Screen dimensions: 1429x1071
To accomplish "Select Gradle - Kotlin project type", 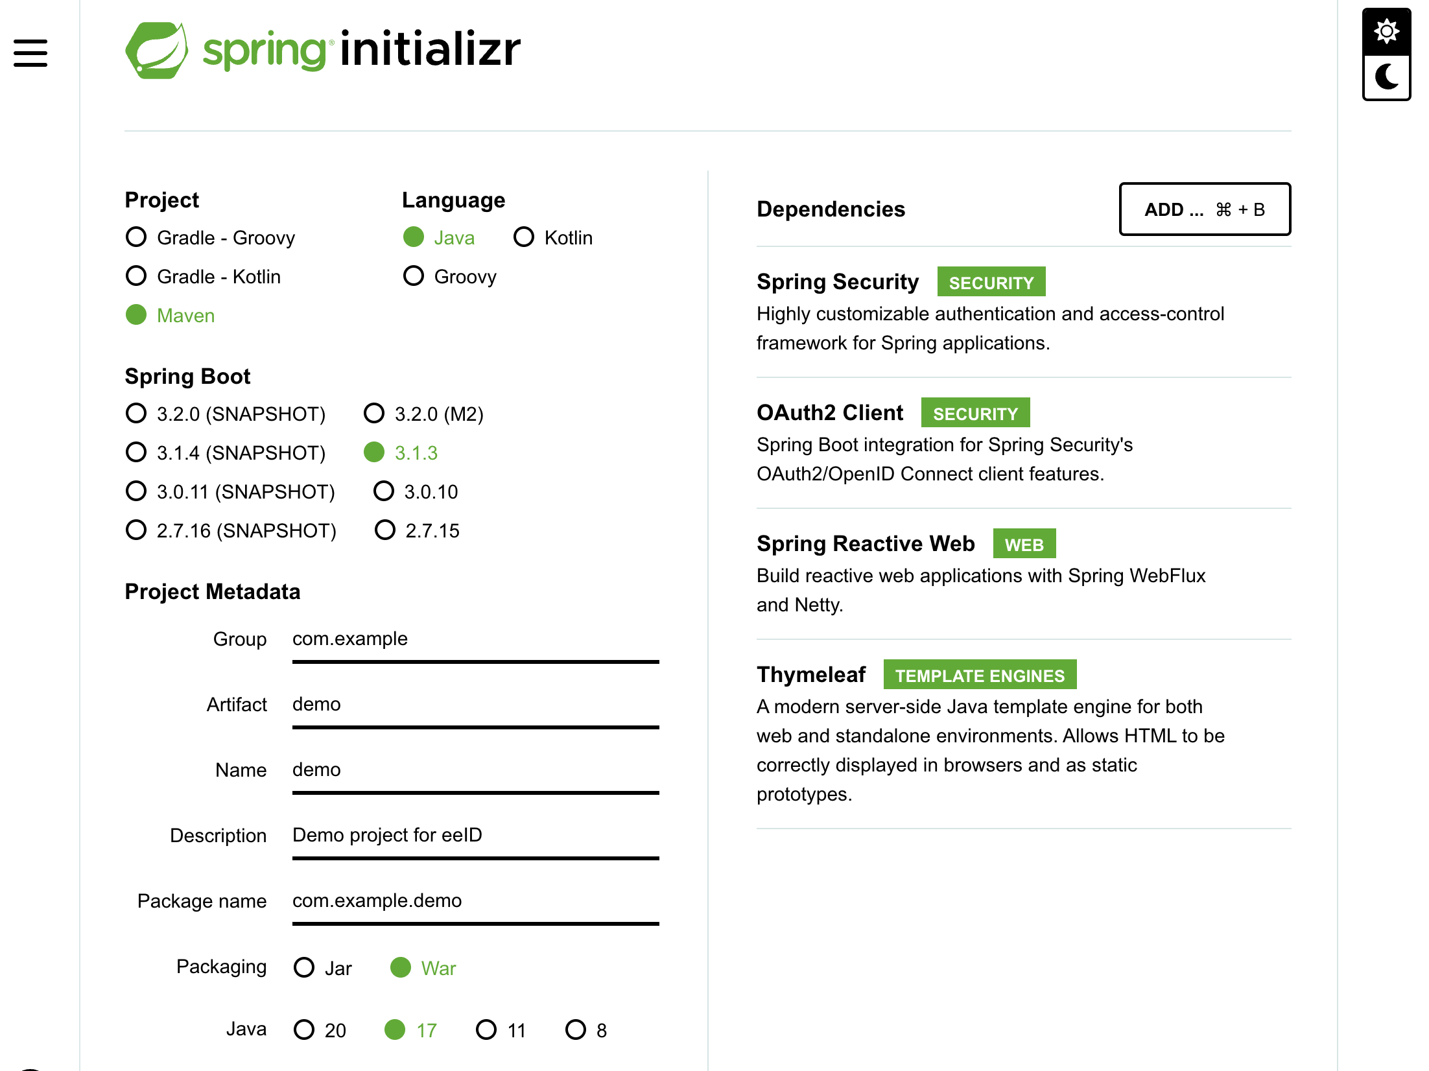I will 203,277.
